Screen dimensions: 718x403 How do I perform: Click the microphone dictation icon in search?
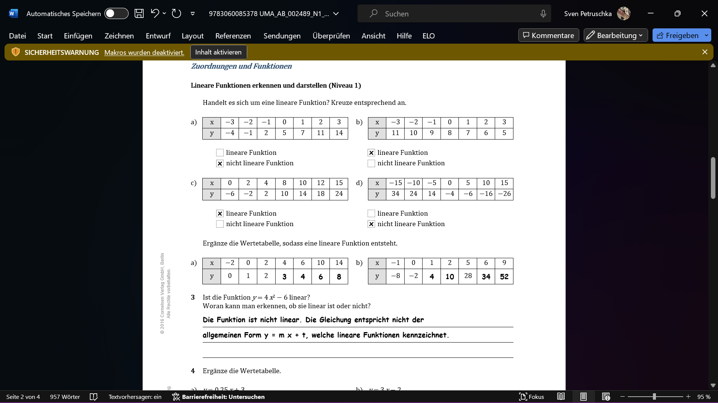543,14
